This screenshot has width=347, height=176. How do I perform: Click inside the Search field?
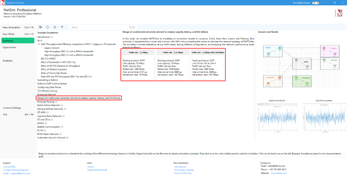click(x=99, y=27)
